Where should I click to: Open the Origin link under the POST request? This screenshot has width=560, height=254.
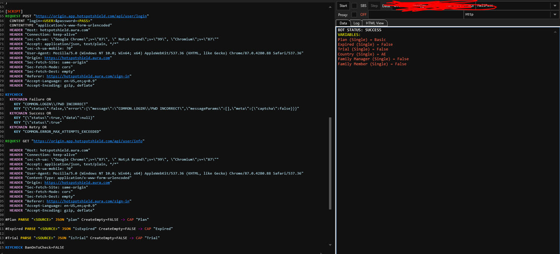(77, 58)
